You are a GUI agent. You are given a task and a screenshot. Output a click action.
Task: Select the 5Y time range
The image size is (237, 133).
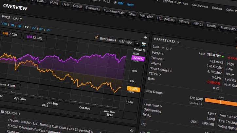tap(48, 30)
